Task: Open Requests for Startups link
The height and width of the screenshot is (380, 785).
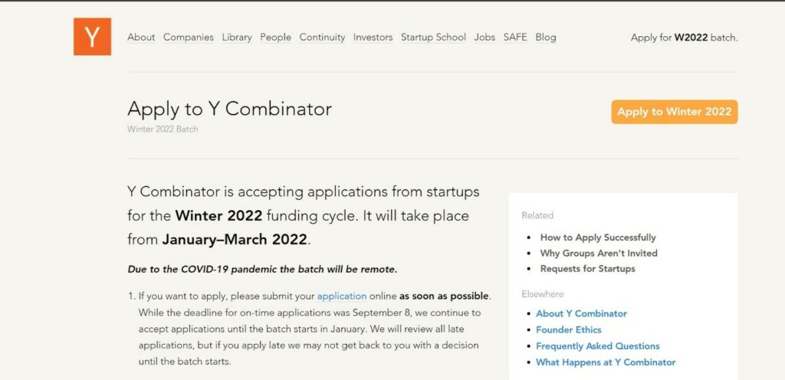Action: coord(588,268)
